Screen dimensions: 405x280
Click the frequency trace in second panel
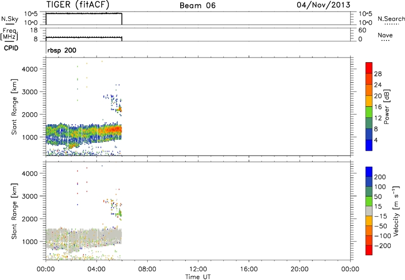pyautogui.click(x=84, y=37)
